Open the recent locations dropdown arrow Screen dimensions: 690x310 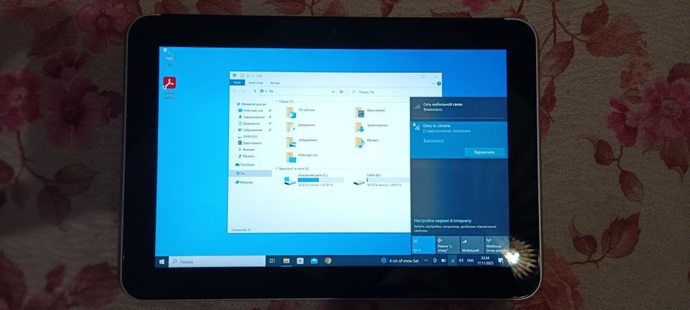(248, 92)
